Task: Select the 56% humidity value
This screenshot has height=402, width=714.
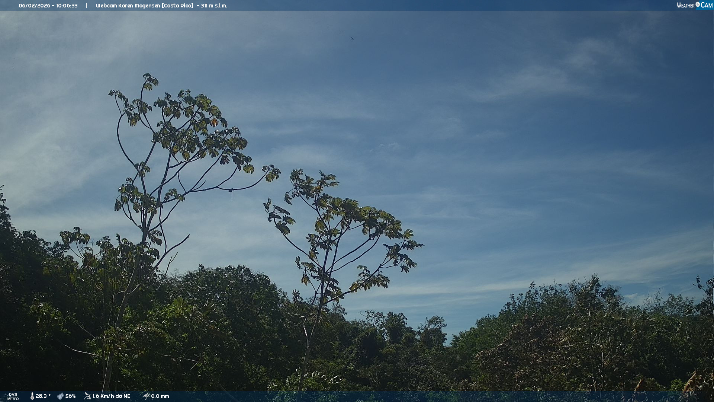Action: tap(70, 396)
